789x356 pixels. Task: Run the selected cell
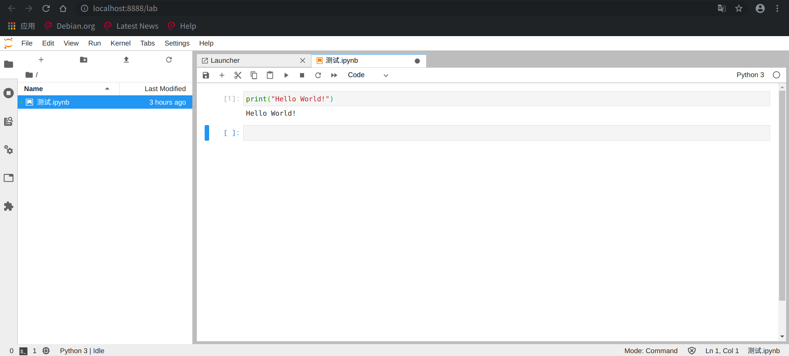286,75
